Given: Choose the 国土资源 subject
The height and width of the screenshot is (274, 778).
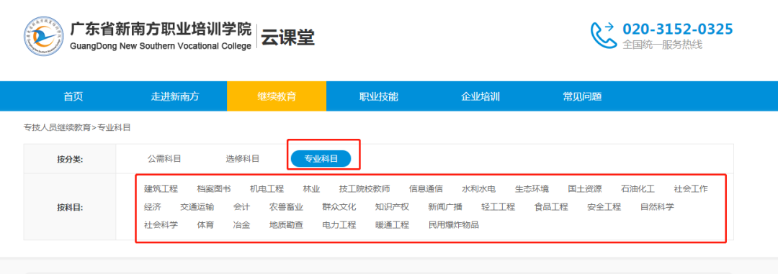Looking at the screenshot, I should [x=585, y=188].
